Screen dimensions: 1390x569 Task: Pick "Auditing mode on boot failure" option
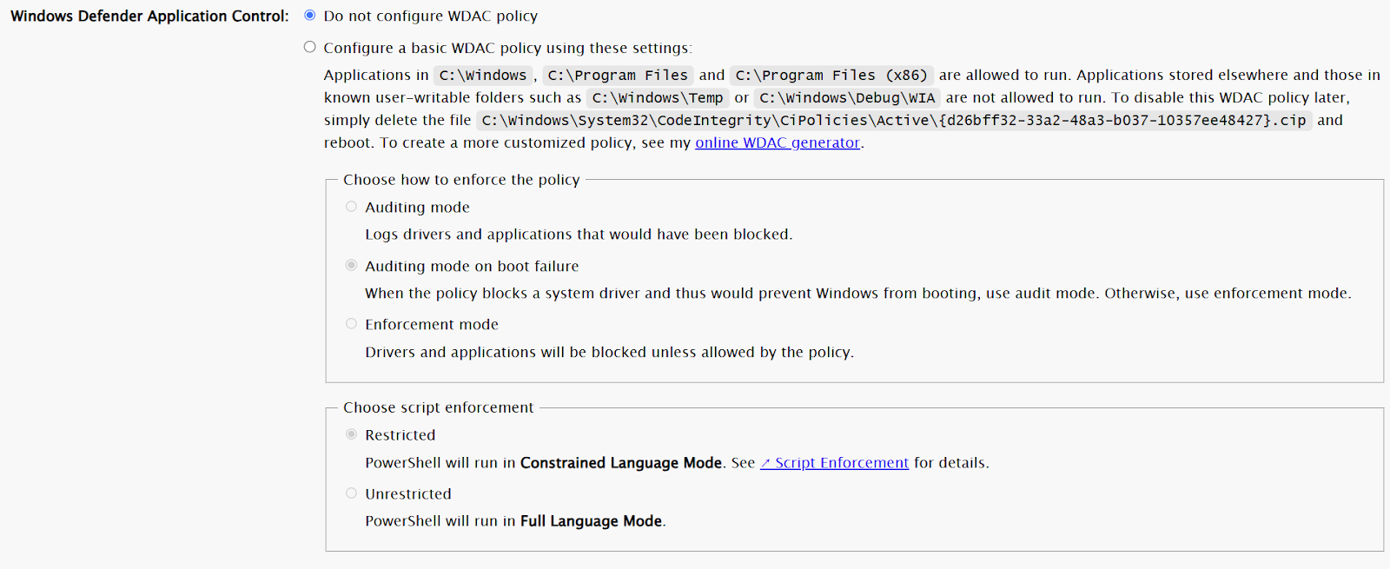[x=351, y=265]
